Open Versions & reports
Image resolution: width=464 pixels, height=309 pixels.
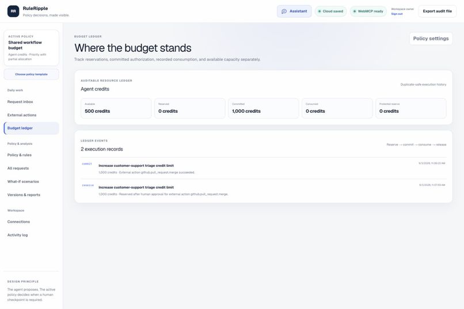[31, 195]
